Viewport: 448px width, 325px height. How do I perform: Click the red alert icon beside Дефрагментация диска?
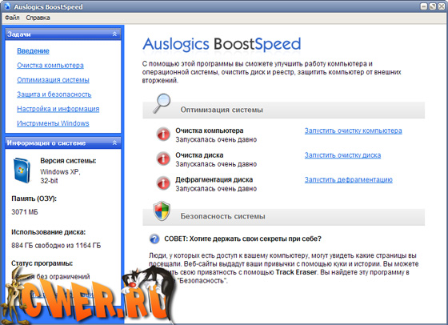[163, 183]
